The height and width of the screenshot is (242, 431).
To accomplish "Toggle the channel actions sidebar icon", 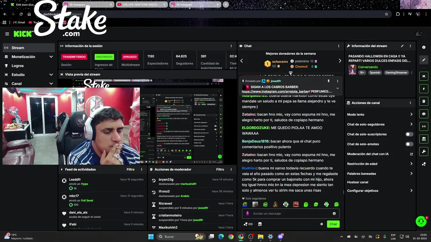I will pos(424,139).
